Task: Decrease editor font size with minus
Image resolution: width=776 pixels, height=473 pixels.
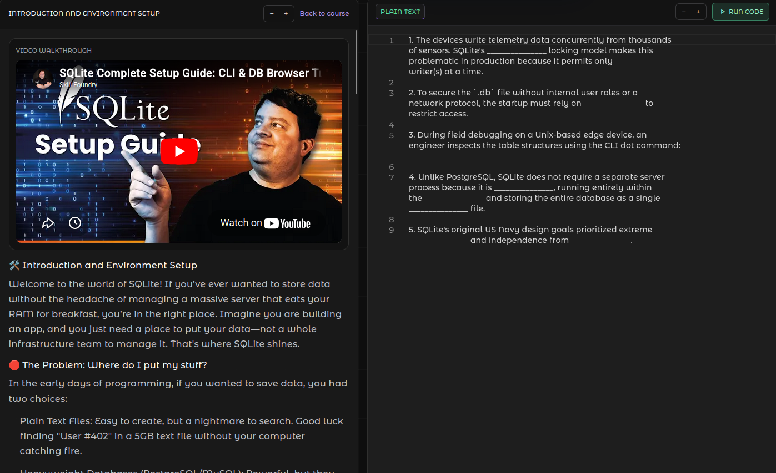Action: pos(684,12)
